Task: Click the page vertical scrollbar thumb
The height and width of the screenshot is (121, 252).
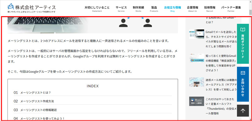Action: tap(250, 12)
